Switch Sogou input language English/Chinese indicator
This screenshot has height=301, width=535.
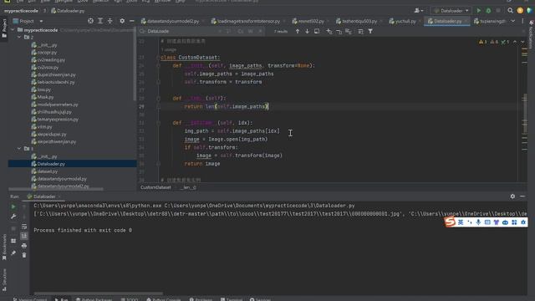[x=461, y=222]
